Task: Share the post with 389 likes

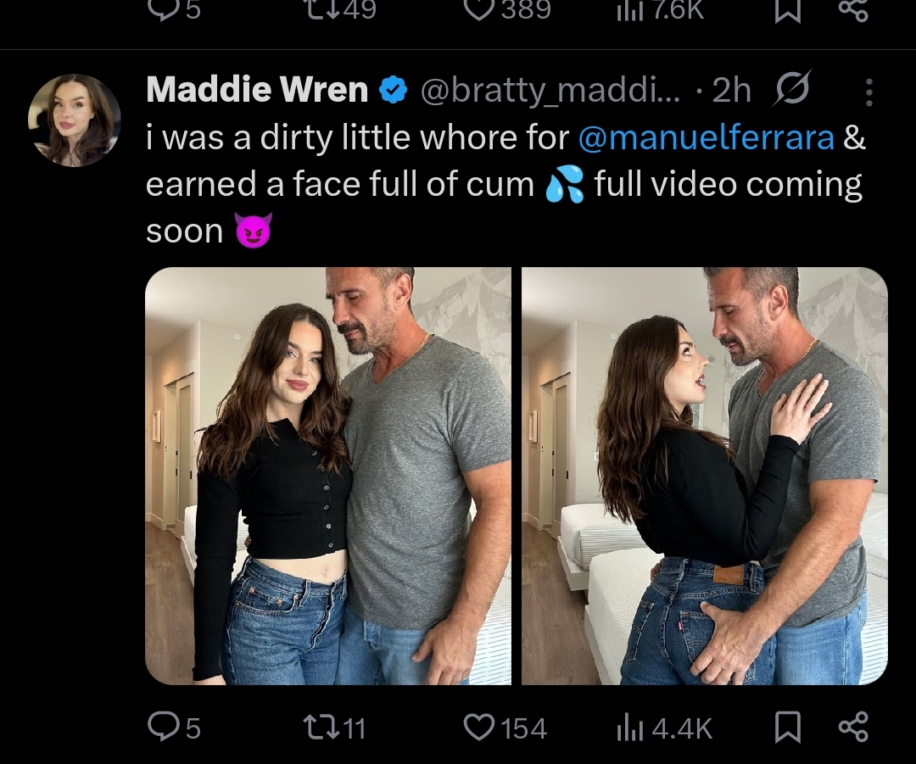Action: (x=852, y=8)
